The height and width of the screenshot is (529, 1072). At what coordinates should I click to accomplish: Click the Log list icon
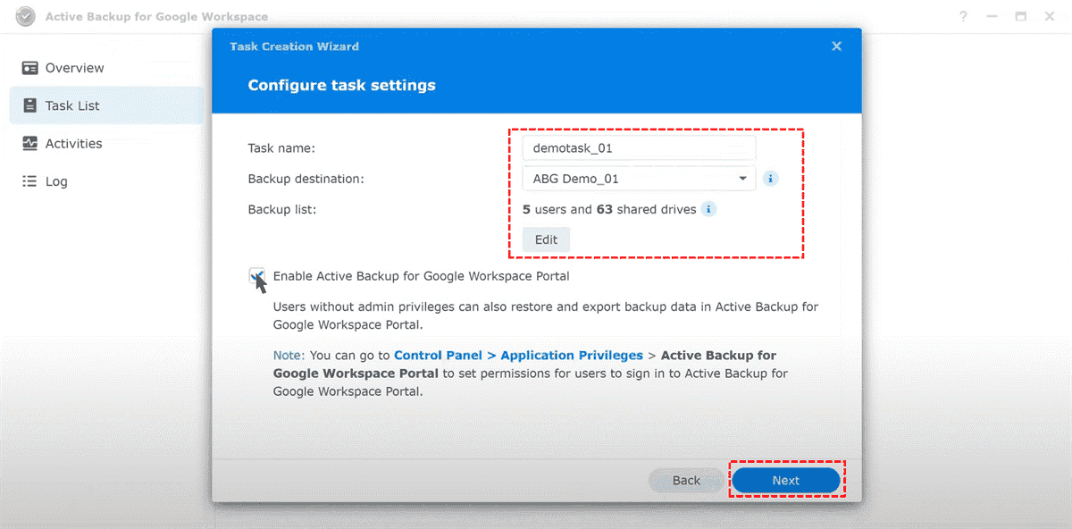[30, 181]
